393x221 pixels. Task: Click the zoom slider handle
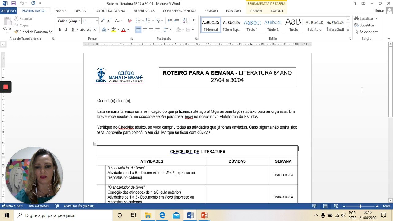tap(360, 206)
